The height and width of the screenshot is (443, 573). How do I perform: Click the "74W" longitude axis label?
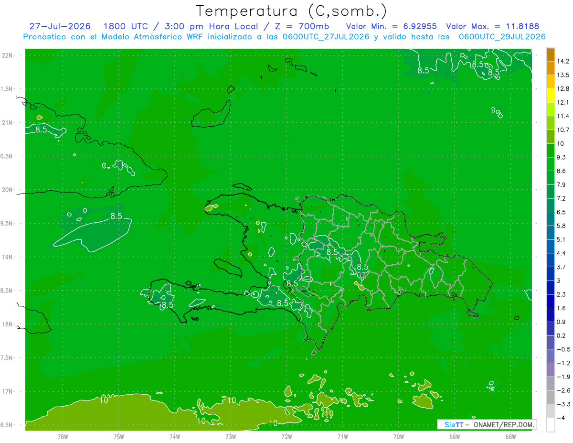pos(175,437)
